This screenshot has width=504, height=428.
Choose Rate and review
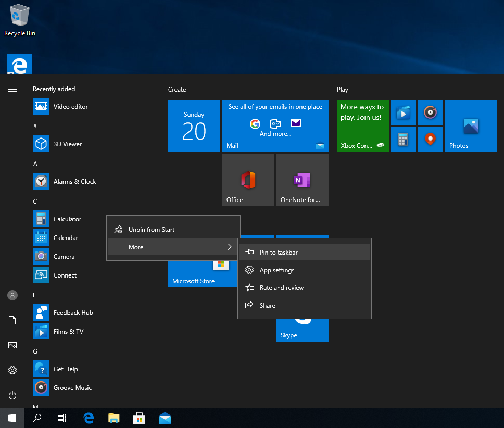(305, 287)
